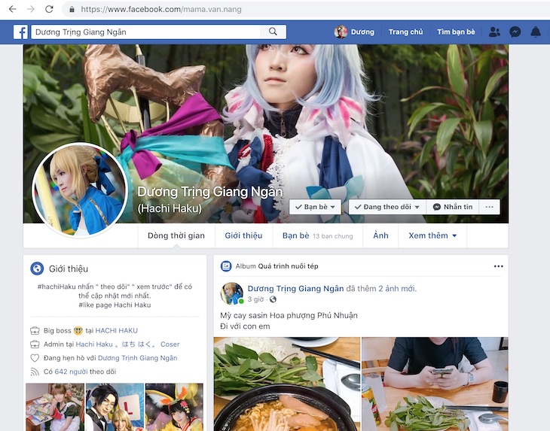
Task: Open Tìm bạn bè in header
Action: click(x=456, y=32)
